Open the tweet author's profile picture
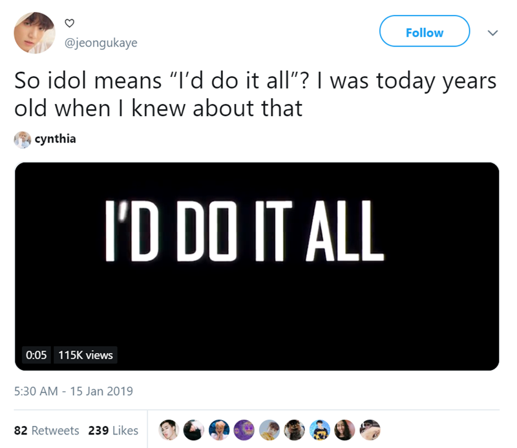This screenshot has width=517, height=448. pos(35,32)
